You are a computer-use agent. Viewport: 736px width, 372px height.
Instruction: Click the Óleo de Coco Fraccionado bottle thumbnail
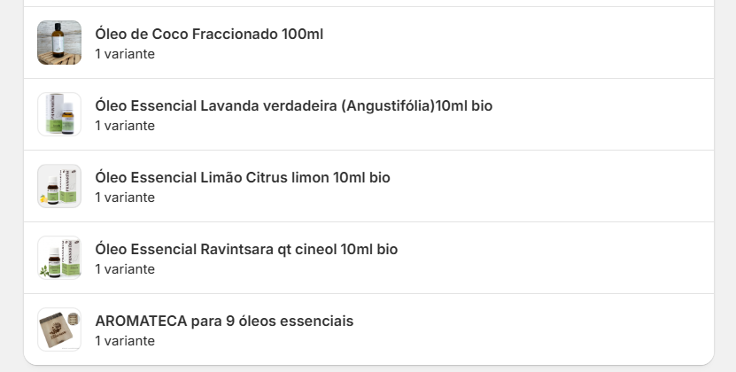[x=59, y=43]
